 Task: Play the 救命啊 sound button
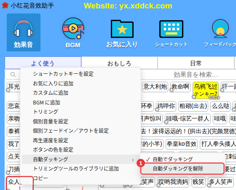(x=180, y=87)
